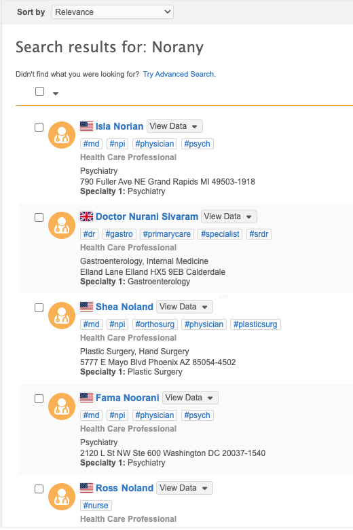Click Ross Noland's profile avatar icon
Viewport: 353px width, 530px height.
point(62,497)
